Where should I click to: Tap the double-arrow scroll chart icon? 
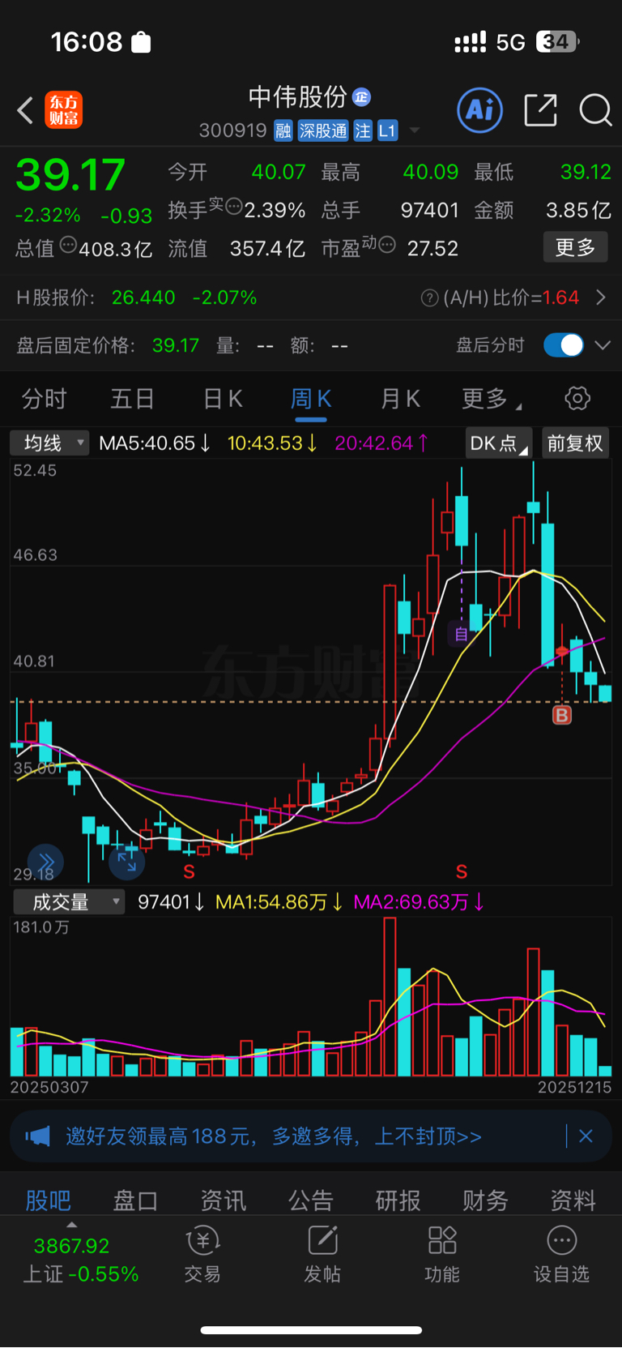[x=45, y=862]
